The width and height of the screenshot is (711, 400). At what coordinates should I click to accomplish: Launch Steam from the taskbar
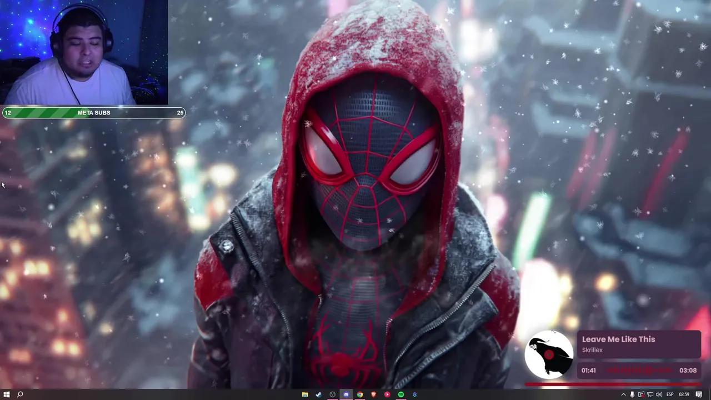pyautogui.click(x=319, y=394)
